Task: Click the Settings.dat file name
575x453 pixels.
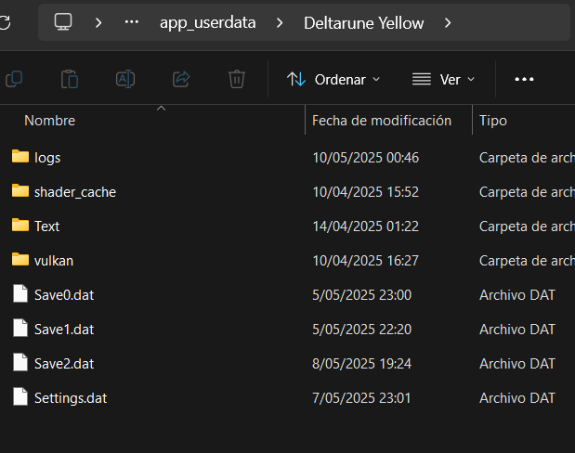Action: click(71, 398)
